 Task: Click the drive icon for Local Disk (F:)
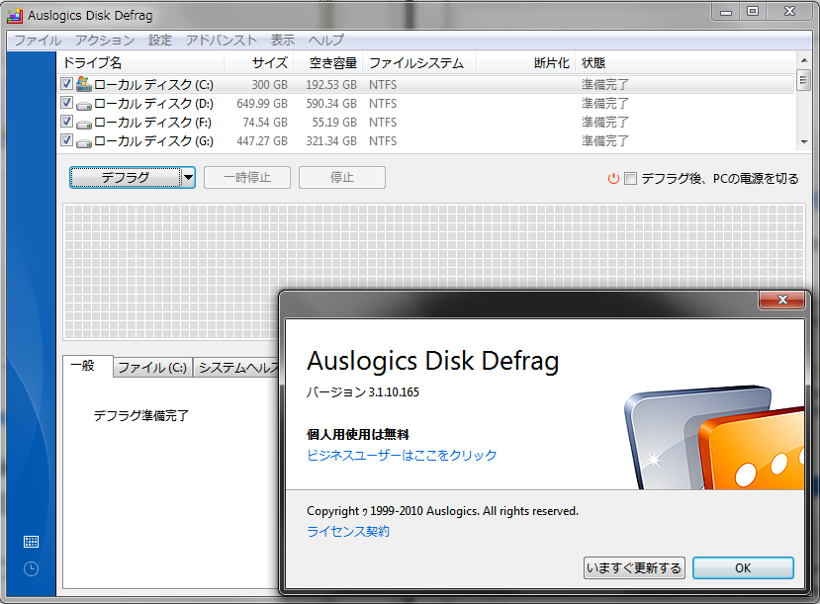[x=84, y=125]
